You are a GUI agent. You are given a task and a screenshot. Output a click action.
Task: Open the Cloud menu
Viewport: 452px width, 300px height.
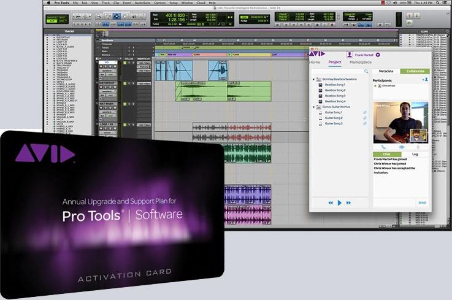click(x=201, y=2)
